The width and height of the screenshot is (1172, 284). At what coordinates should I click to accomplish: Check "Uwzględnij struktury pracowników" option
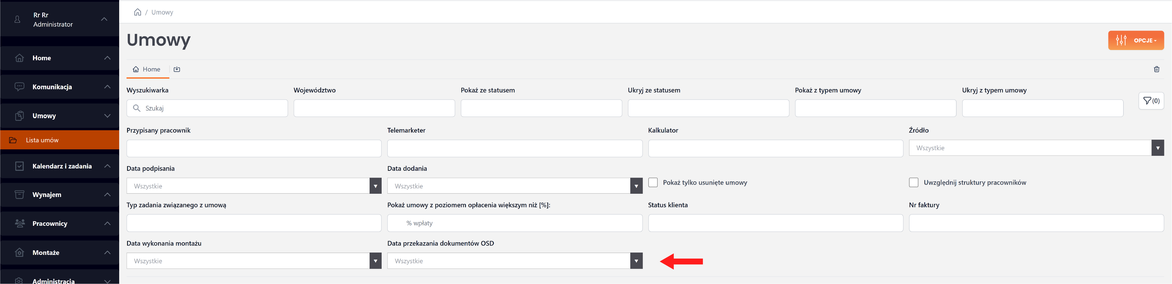[914, 183]
